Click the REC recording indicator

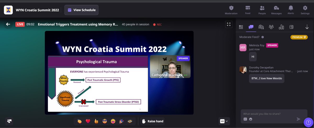[158, 24]
